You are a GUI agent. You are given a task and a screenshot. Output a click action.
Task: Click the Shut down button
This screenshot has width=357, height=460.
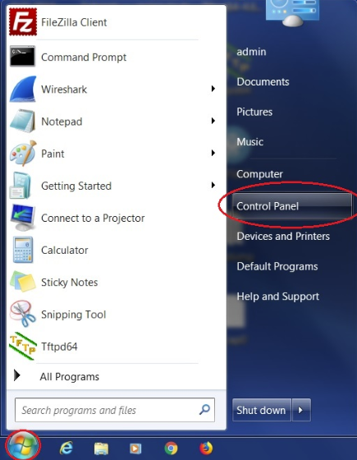coord(262,410)
